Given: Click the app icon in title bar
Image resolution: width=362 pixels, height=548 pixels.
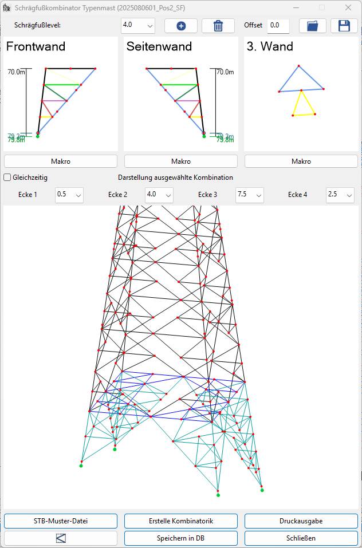Looking at the screenshot, I should pyautogui.click(x=8, y=7).
